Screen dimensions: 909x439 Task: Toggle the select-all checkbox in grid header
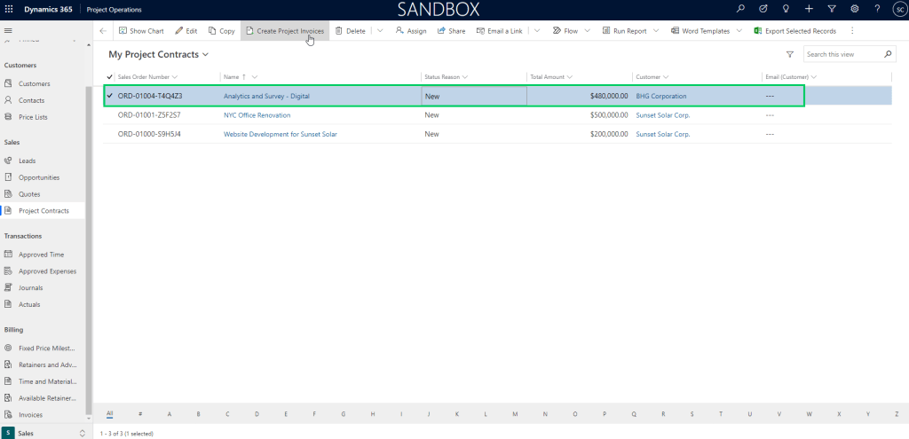(110, 77)
